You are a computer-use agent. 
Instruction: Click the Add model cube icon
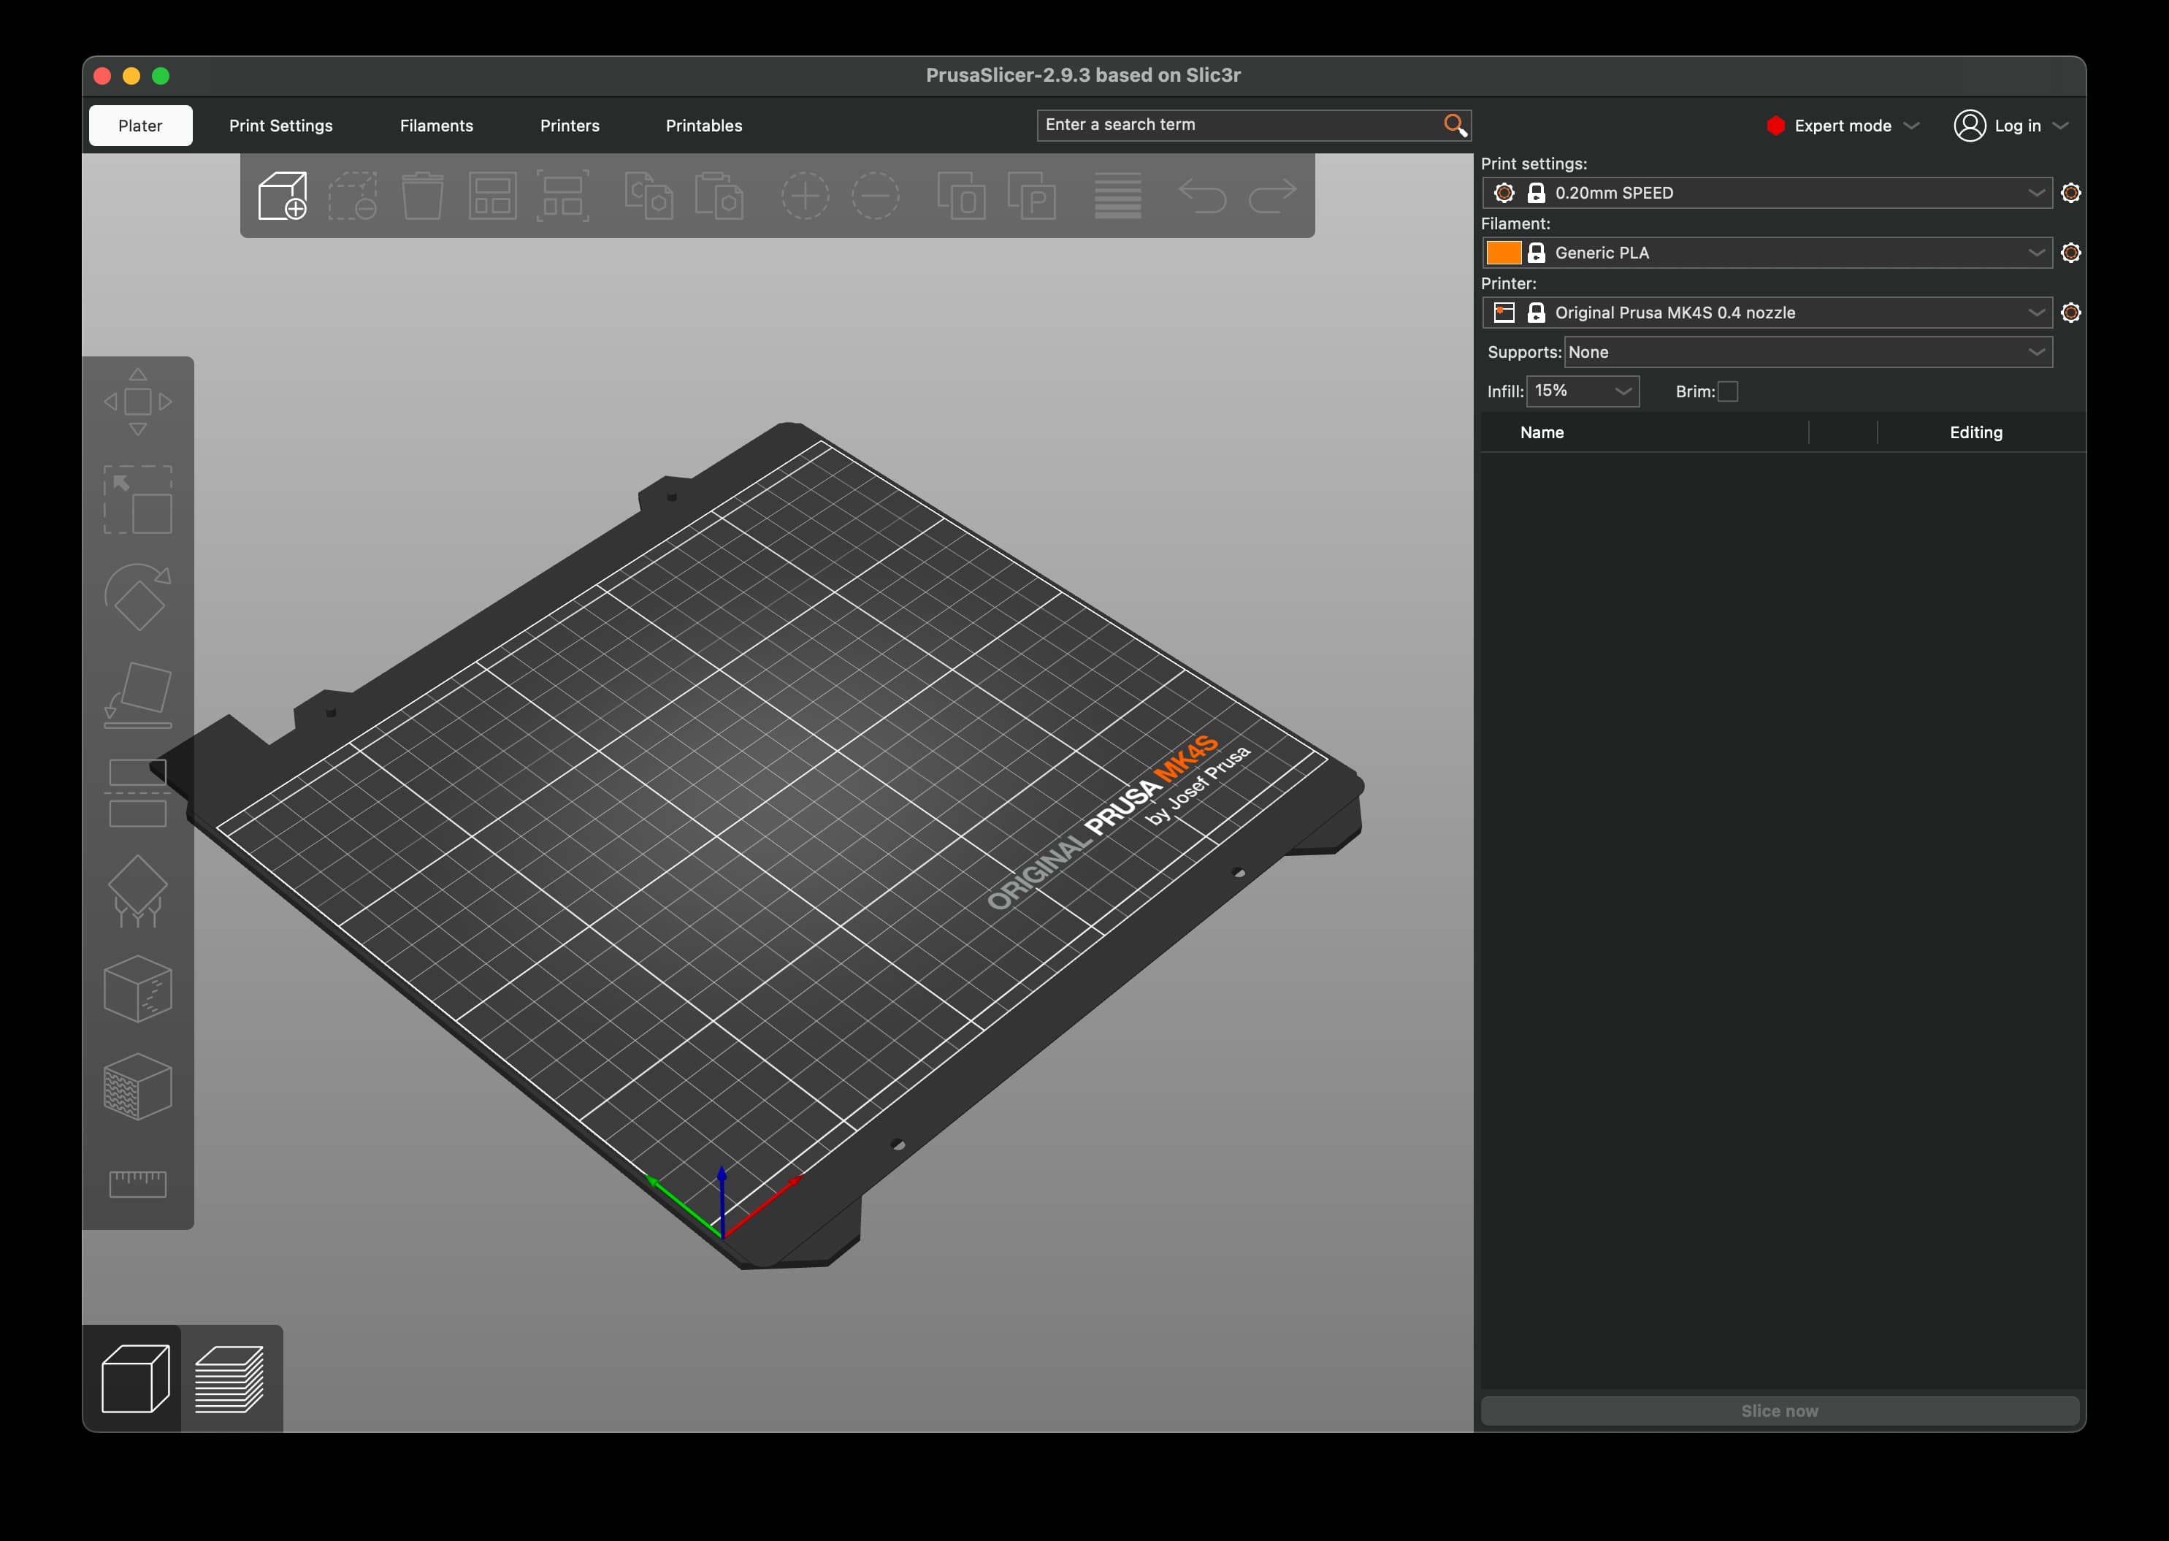coord(283,196)
